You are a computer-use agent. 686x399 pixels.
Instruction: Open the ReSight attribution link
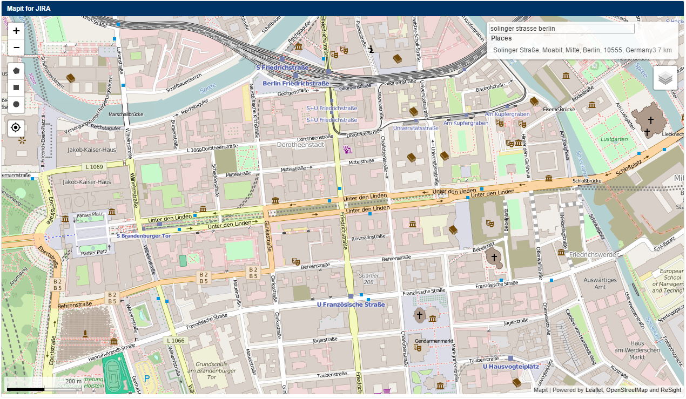click(x=670, y=390)
